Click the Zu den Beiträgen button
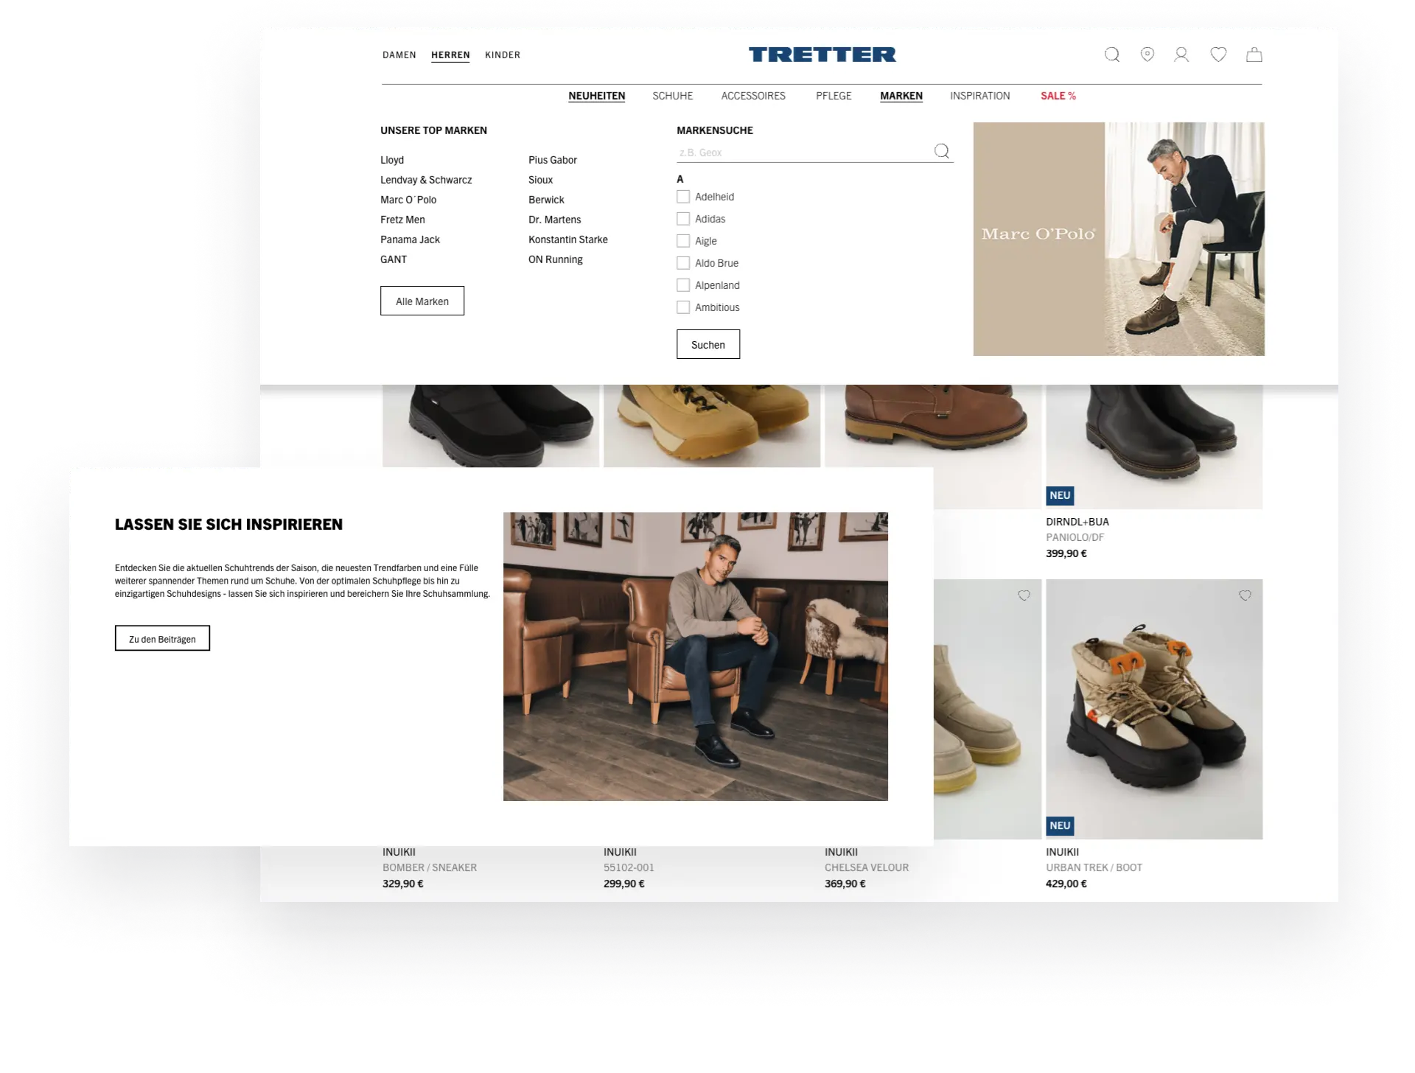 pos(162,638)
